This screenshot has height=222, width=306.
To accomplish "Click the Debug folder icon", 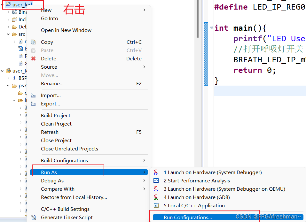I will point(14,27).
